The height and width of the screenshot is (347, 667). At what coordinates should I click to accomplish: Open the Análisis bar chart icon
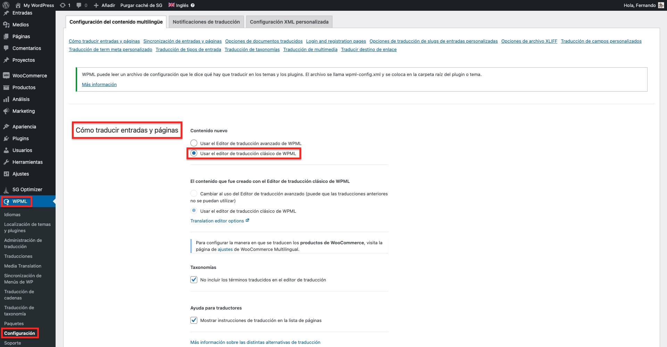(x=6, y=99)
